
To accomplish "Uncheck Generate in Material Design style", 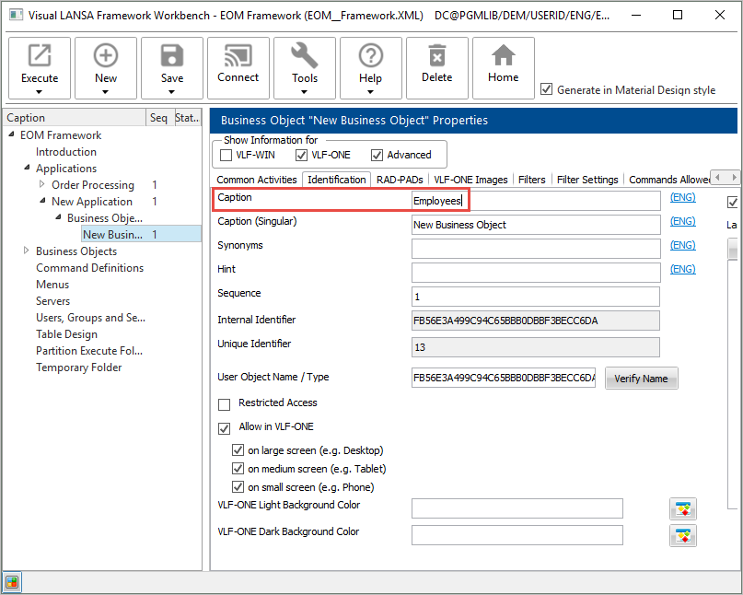I will (x=547, y=89).
